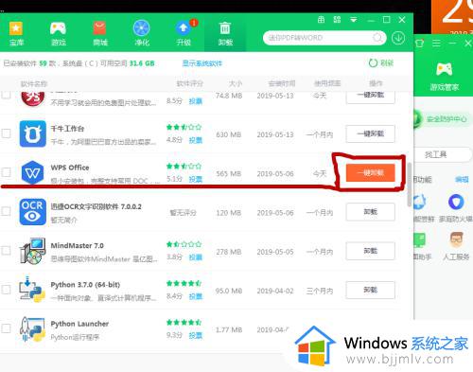
Task: Click the WPS Office hexagon icon
Action: tap(32, 172)
